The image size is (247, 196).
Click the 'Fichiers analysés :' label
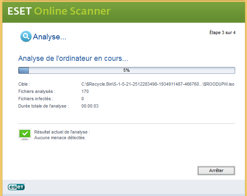tap(37, 91)
